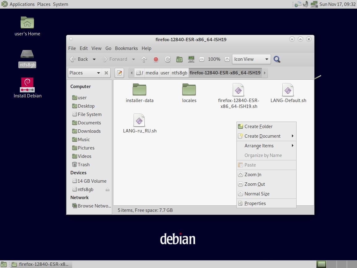Click the show desktop icon in bottom panel

(4, 264)
